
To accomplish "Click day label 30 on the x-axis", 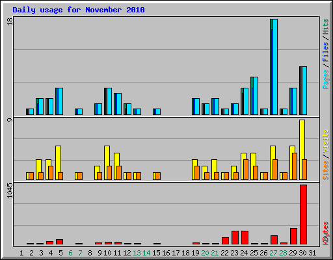I will [x=302, y=253].
